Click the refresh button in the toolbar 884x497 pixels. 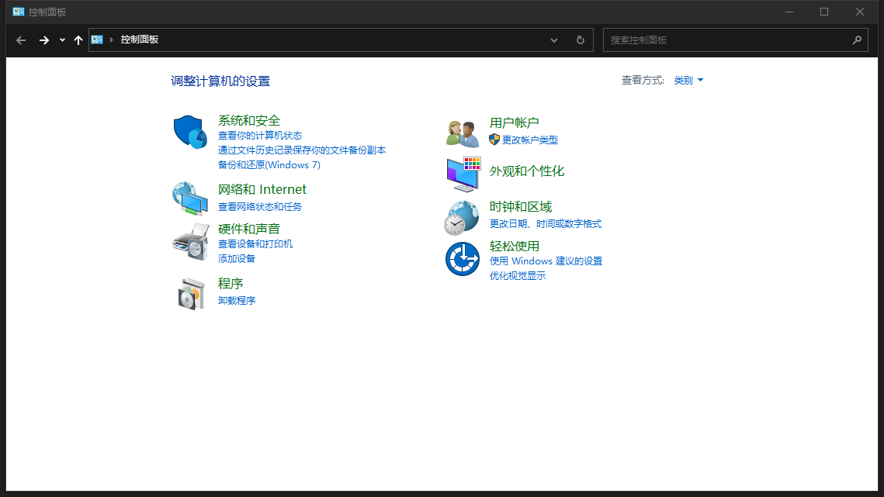coord(580,40)
